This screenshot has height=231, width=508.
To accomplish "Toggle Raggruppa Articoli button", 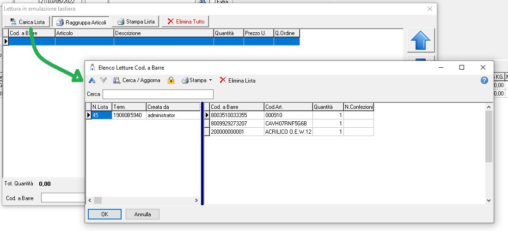I will (81, 22).
